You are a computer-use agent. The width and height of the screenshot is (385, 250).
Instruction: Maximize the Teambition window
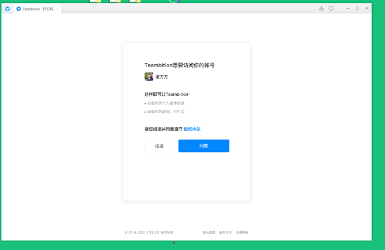(357, 8)
